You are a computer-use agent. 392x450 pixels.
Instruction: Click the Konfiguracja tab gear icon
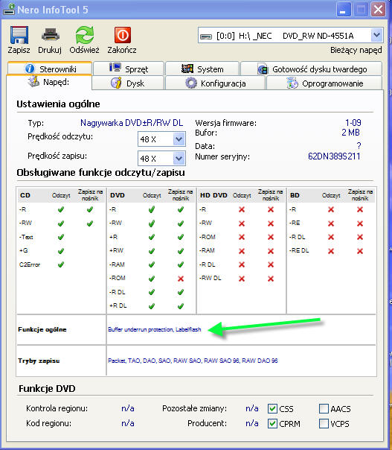point(191,83)
